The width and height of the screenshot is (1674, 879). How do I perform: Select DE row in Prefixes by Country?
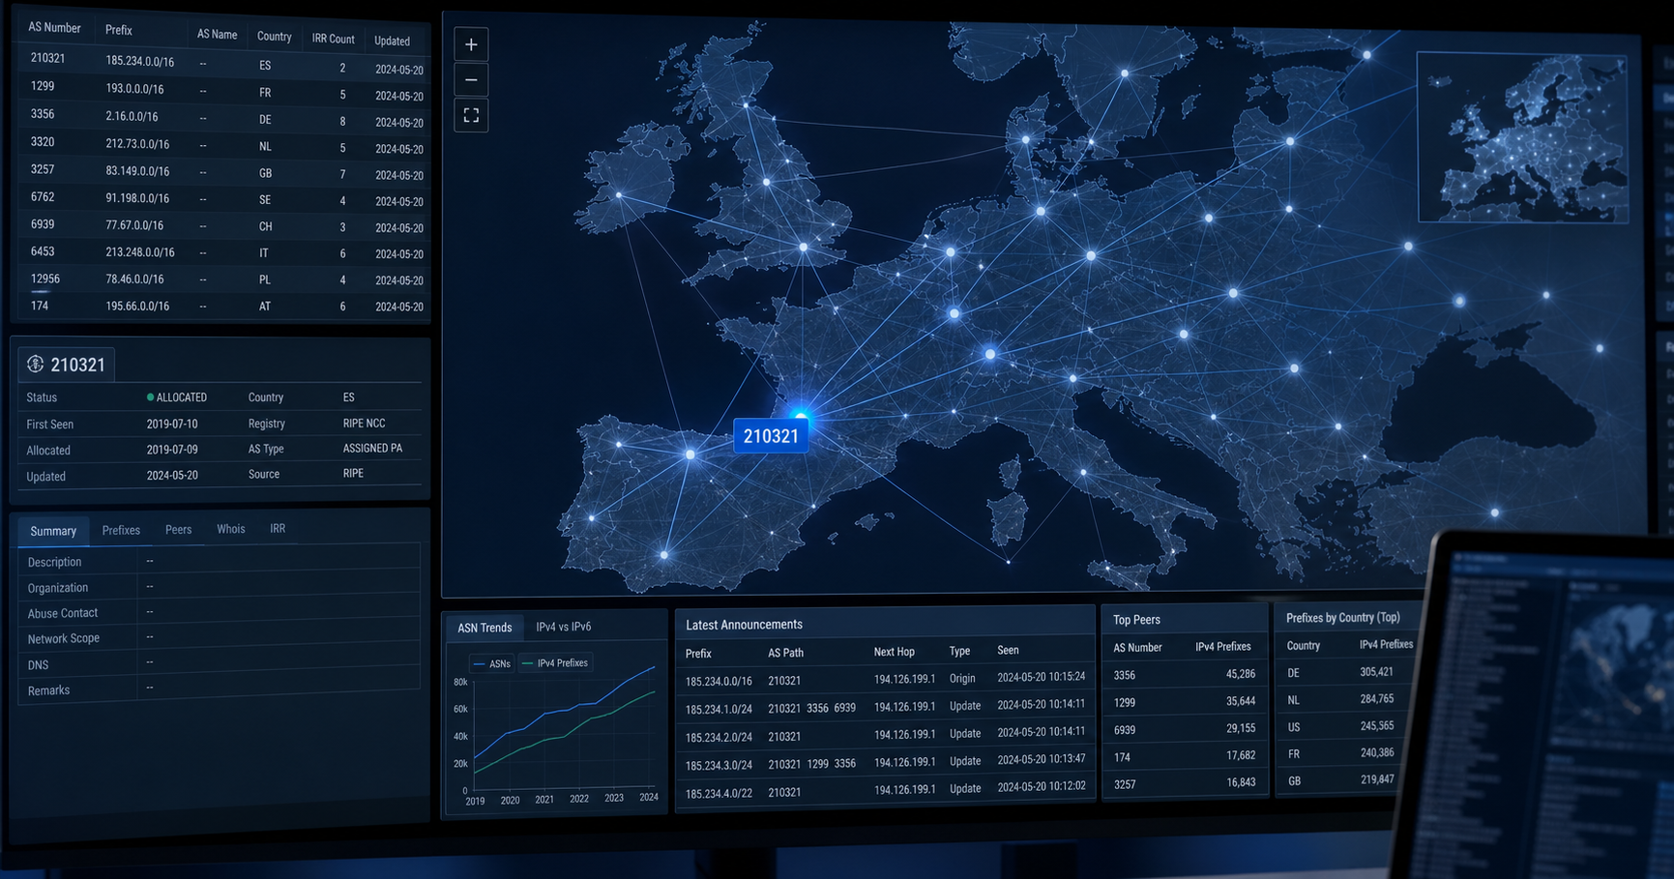coord(1345,672)
